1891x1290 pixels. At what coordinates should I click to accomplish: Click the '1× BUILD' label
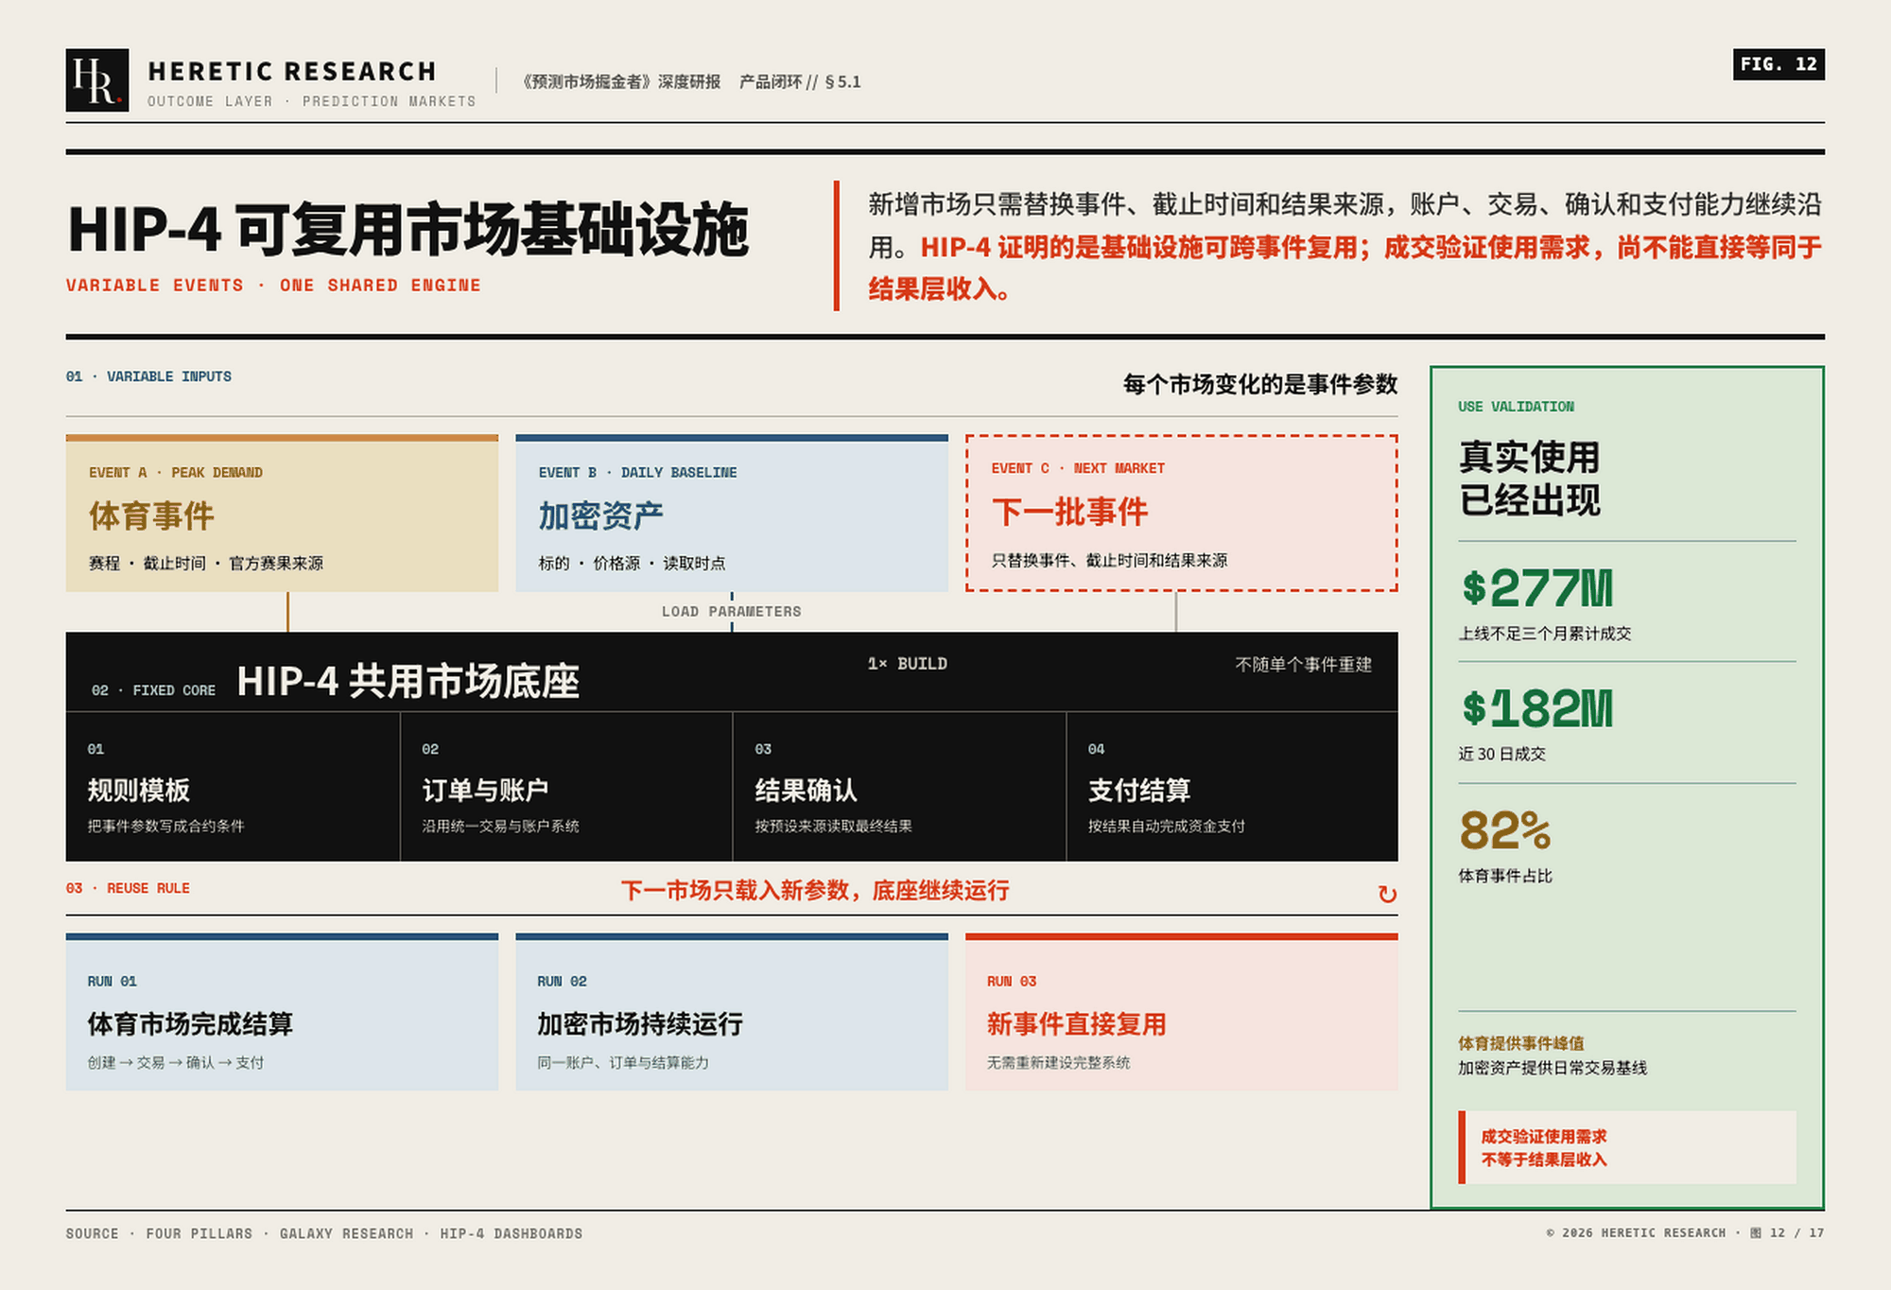pos(908,664)
